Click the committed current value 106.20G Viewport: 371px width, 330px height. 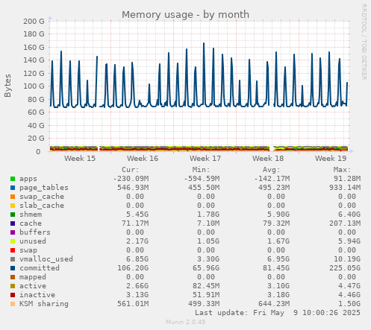pos(133,268)
